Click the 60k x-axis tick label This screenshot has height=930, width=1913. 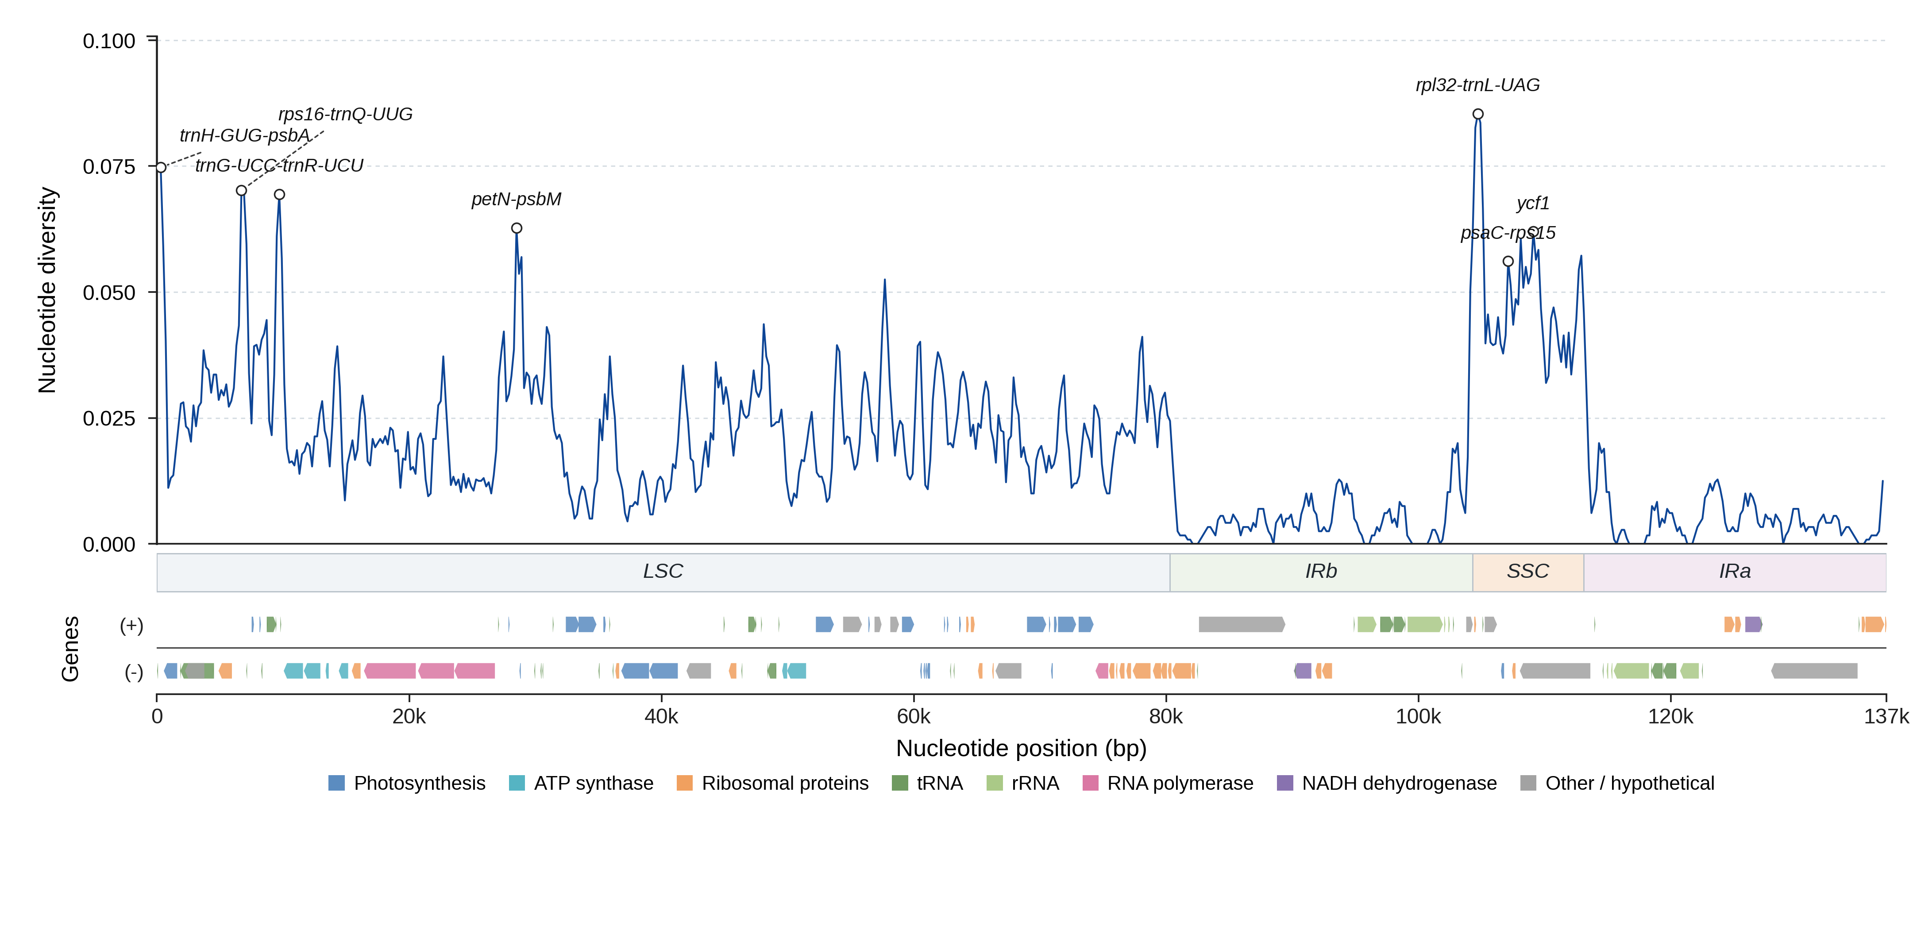click(914, 716)
